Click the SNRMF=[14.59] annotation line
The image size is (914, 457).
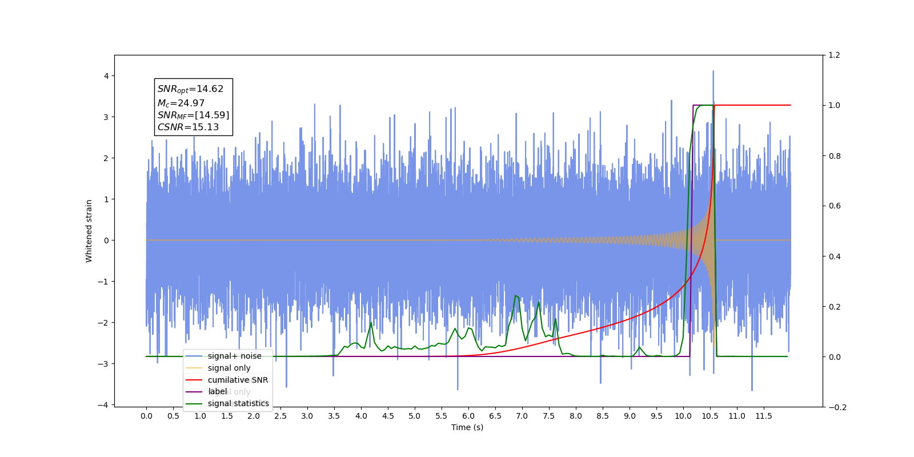(x=193, y=115)
